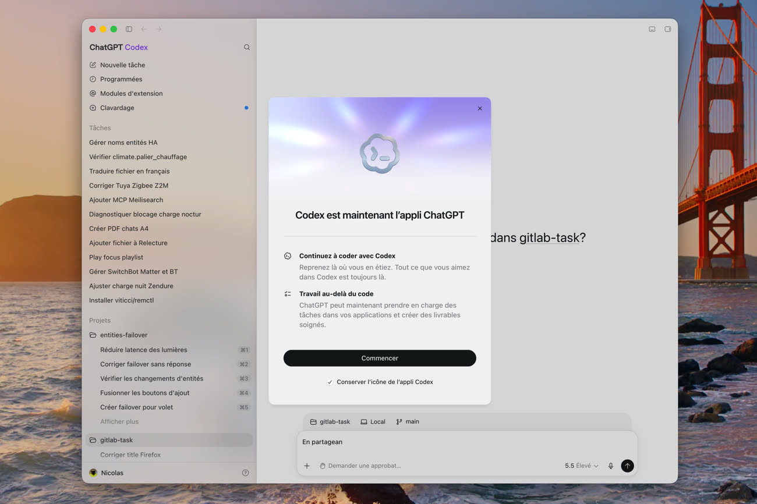
Task: Go back with the left arrow
Action: (x=144, y=29)
